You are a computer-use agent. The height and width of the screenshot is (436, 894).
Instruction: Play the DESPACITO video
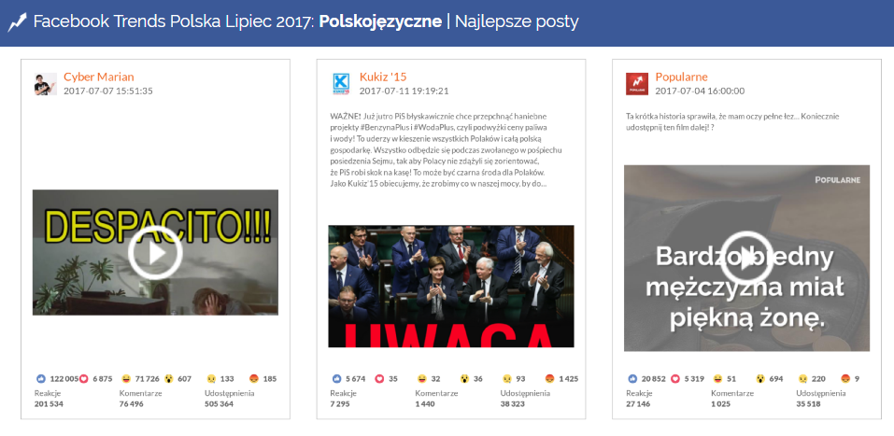point(155,252)
